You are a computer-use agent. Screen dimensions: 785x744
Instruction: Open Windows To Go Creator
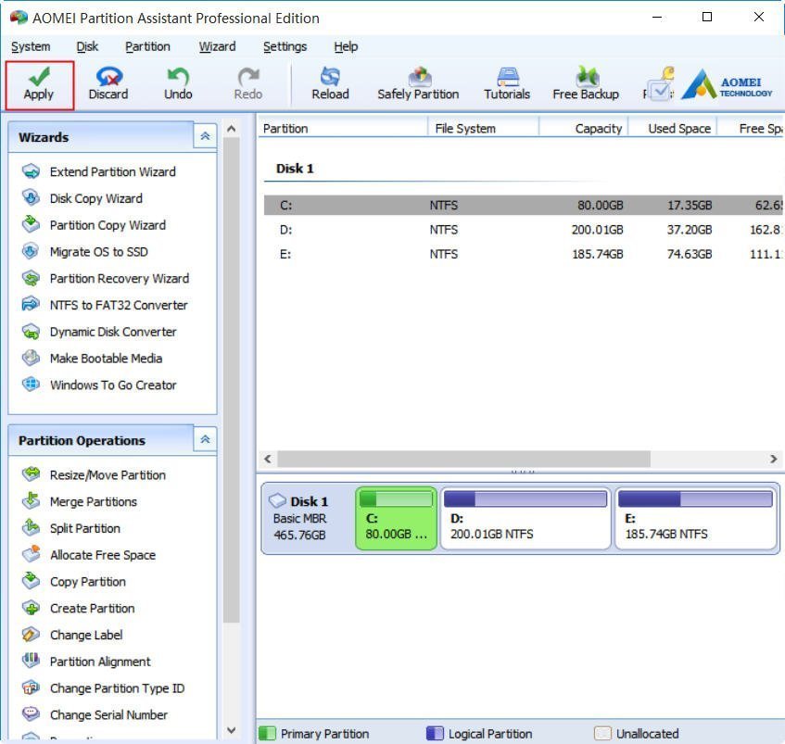click(x=99, y=385)
